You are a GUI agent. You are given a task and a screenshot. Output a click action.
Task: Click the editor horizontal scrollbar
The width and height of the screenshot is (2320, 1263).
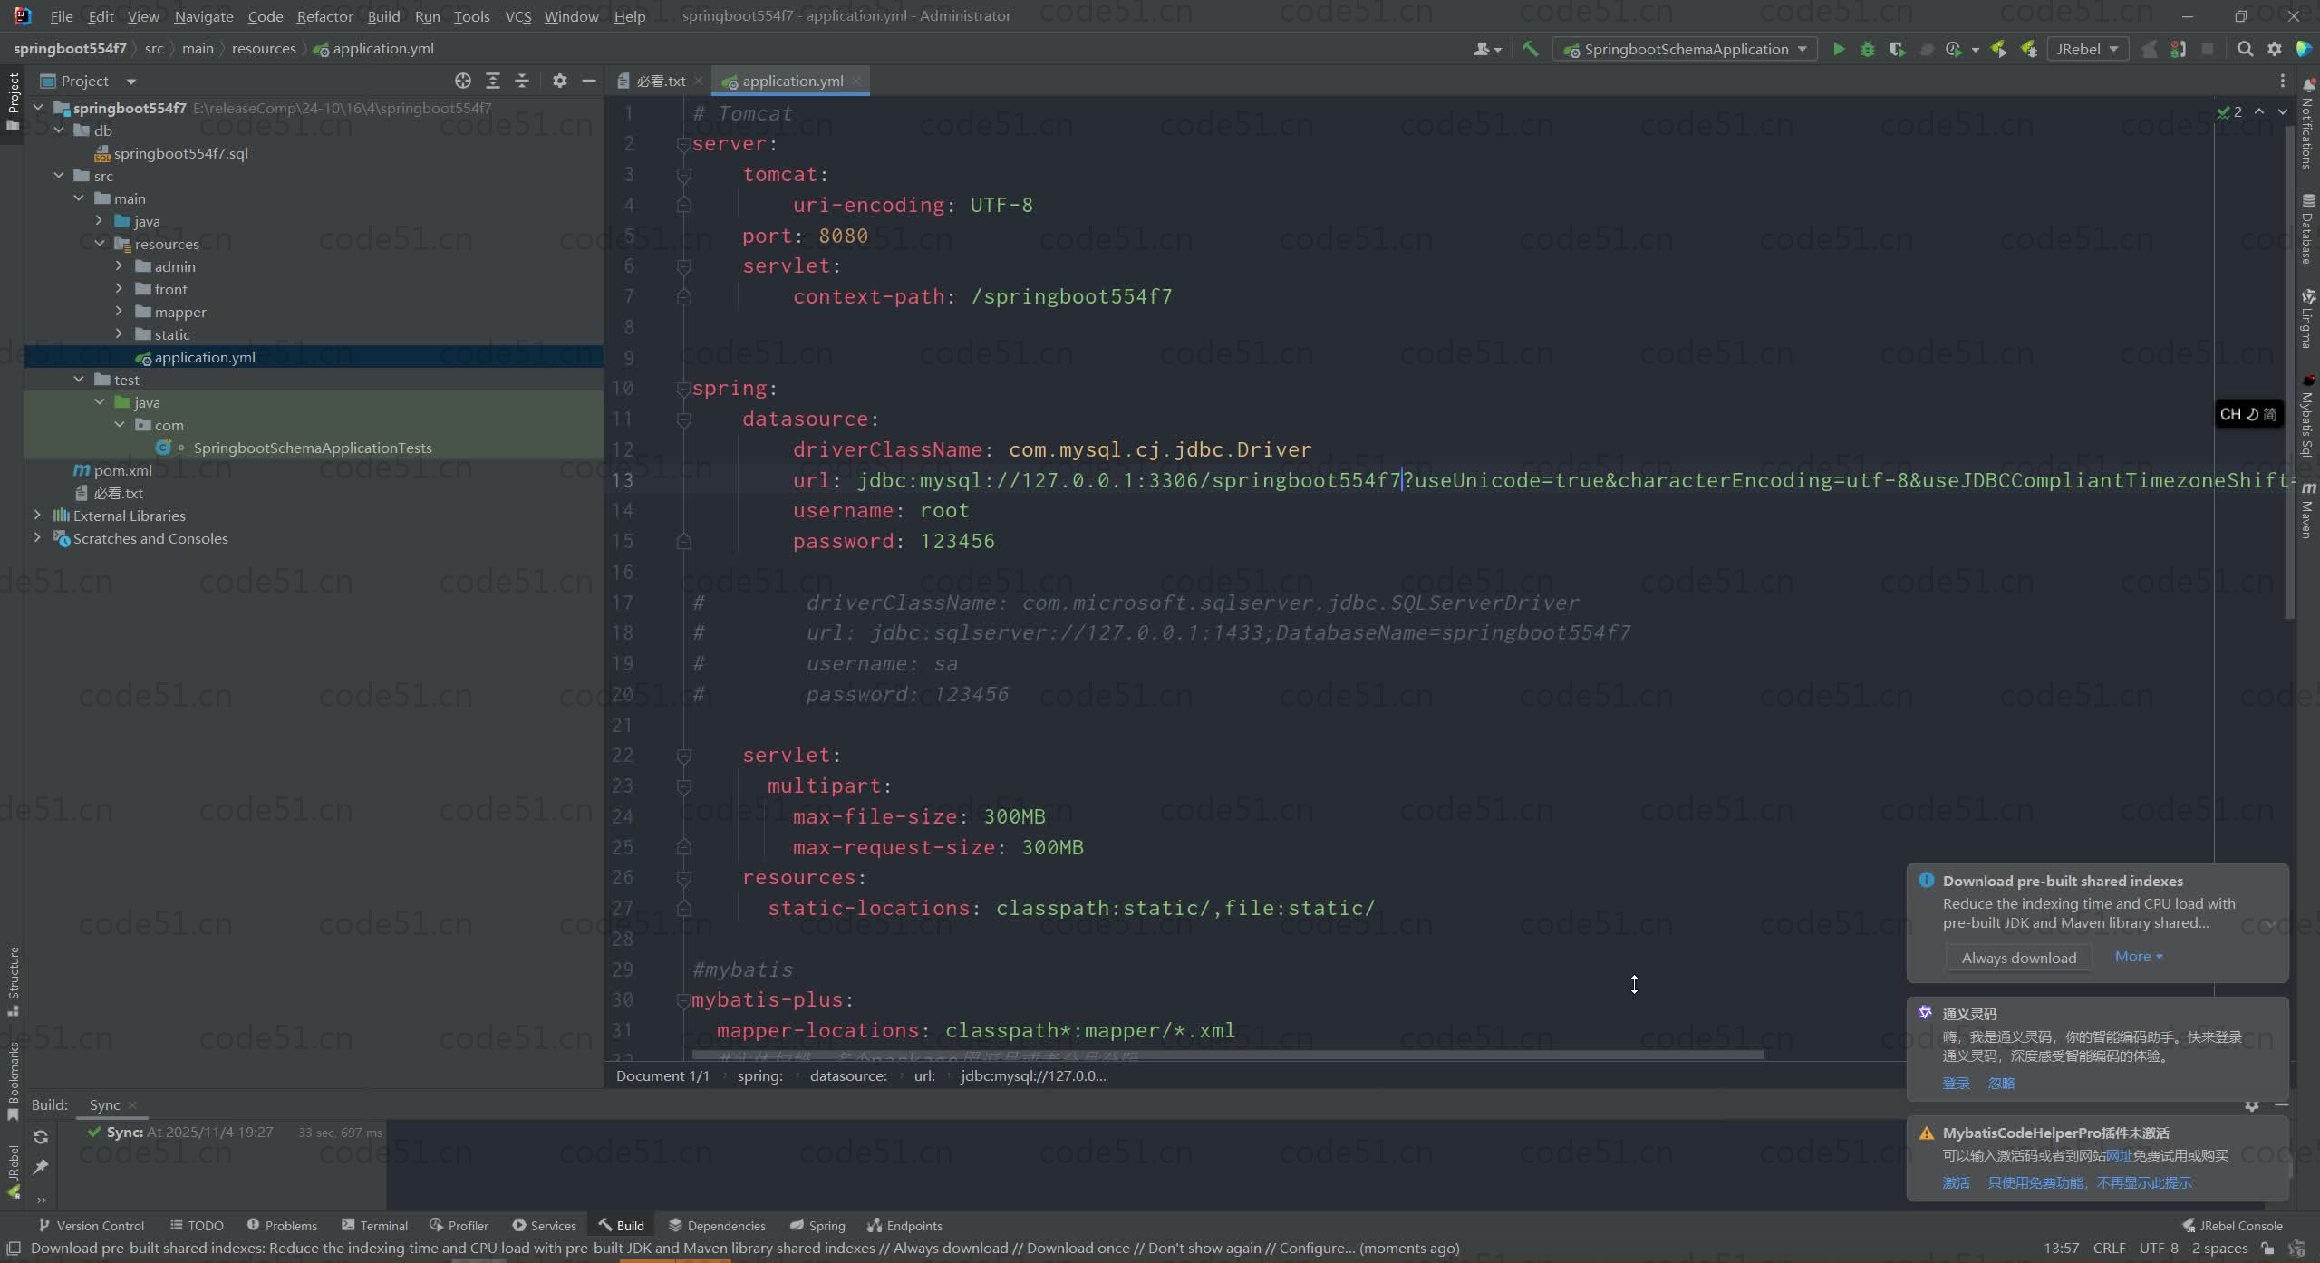pyautogui.click(x=1227, y=1055)
